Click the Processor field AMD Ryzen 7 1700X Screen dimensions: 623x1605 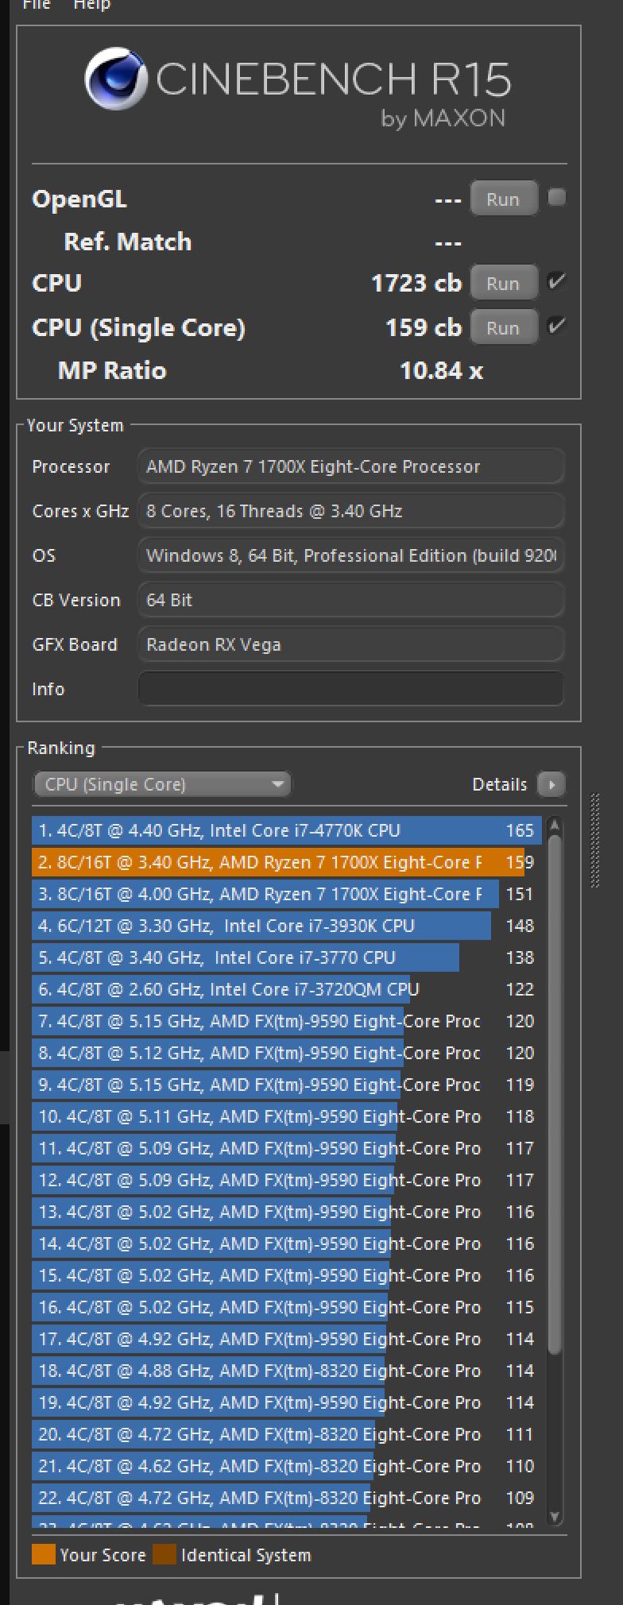coord(351,466)
